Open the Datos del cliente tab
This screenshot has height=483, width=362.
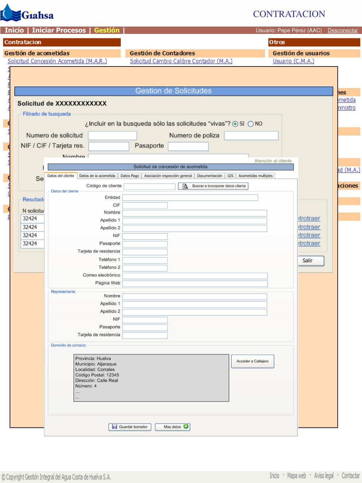[x=61, y=176]
